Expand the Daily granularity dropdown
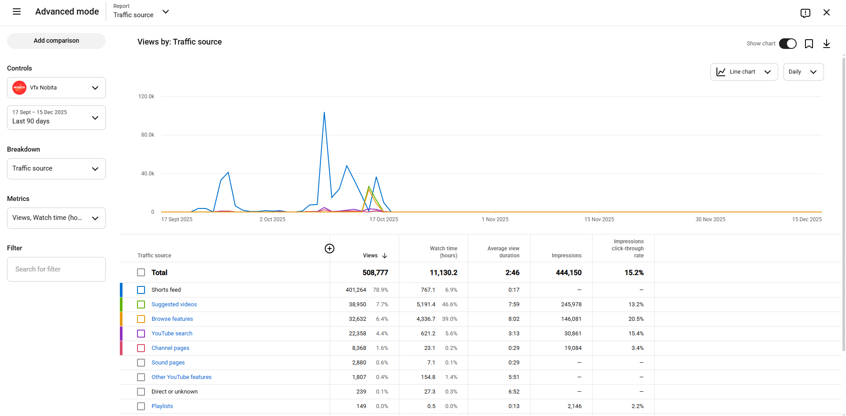The image size is (846, 416). [x=803, y=72]
